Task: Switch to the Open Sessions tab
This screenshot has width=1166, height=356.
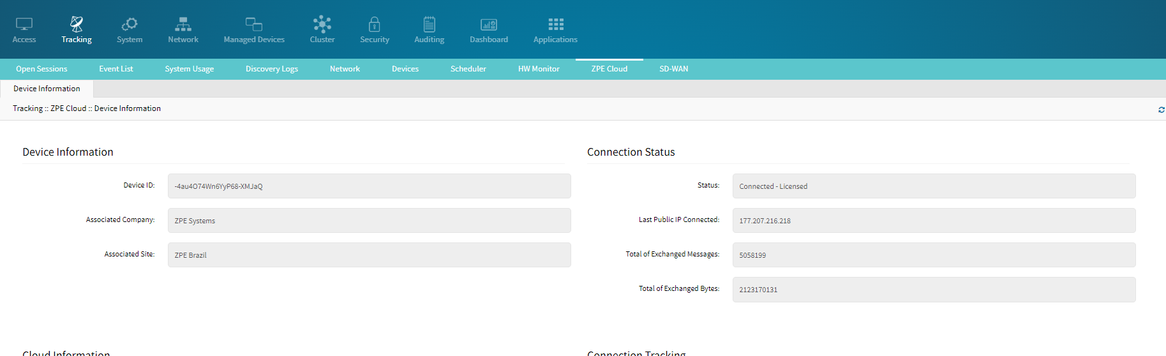Action: pos(41,69)
